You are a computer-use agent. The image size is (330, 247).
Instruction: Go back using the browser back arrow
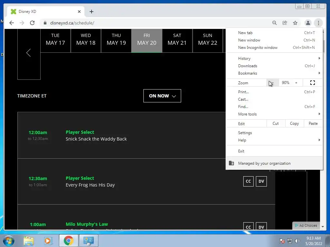point(12,23)
